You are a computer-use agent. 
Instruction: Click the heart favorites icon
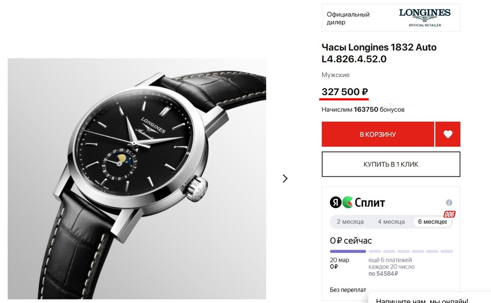coord(448,134)
